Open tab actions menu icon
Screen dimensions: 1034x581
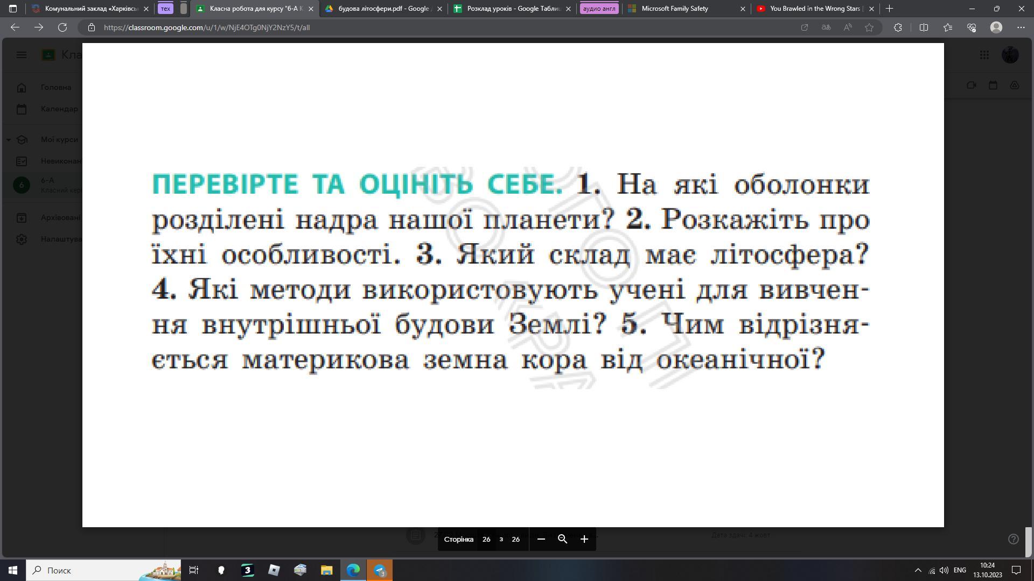[x=13, y=9]
